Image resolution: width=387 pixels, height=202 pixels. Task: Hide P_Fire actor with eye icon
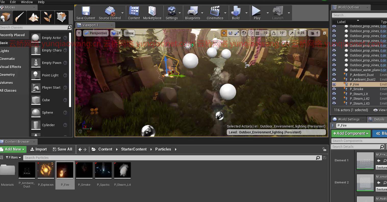pyautogui.click(x=334, y=84)
